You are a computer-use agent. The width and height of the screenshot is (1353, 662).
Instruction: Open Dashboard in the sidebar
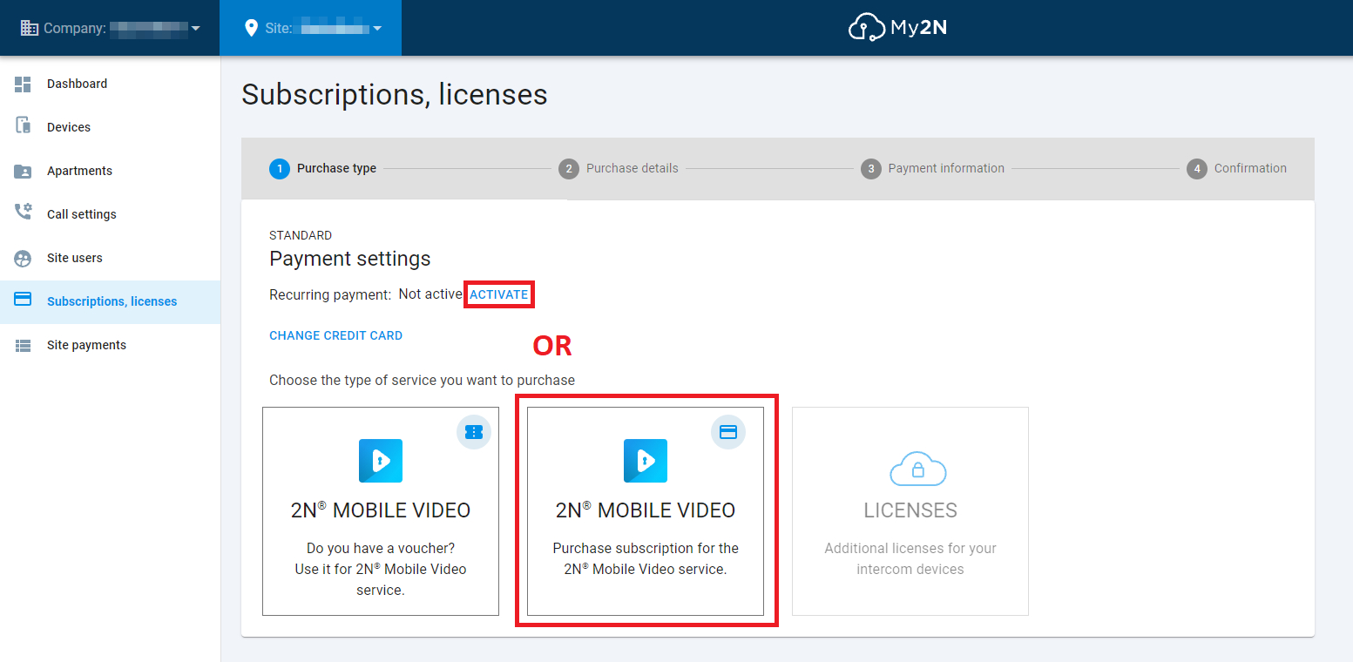point(110,84)
